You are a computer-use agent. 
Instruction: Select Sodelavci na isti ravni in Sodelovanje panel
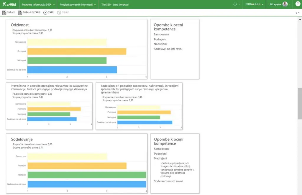(168, 181)
